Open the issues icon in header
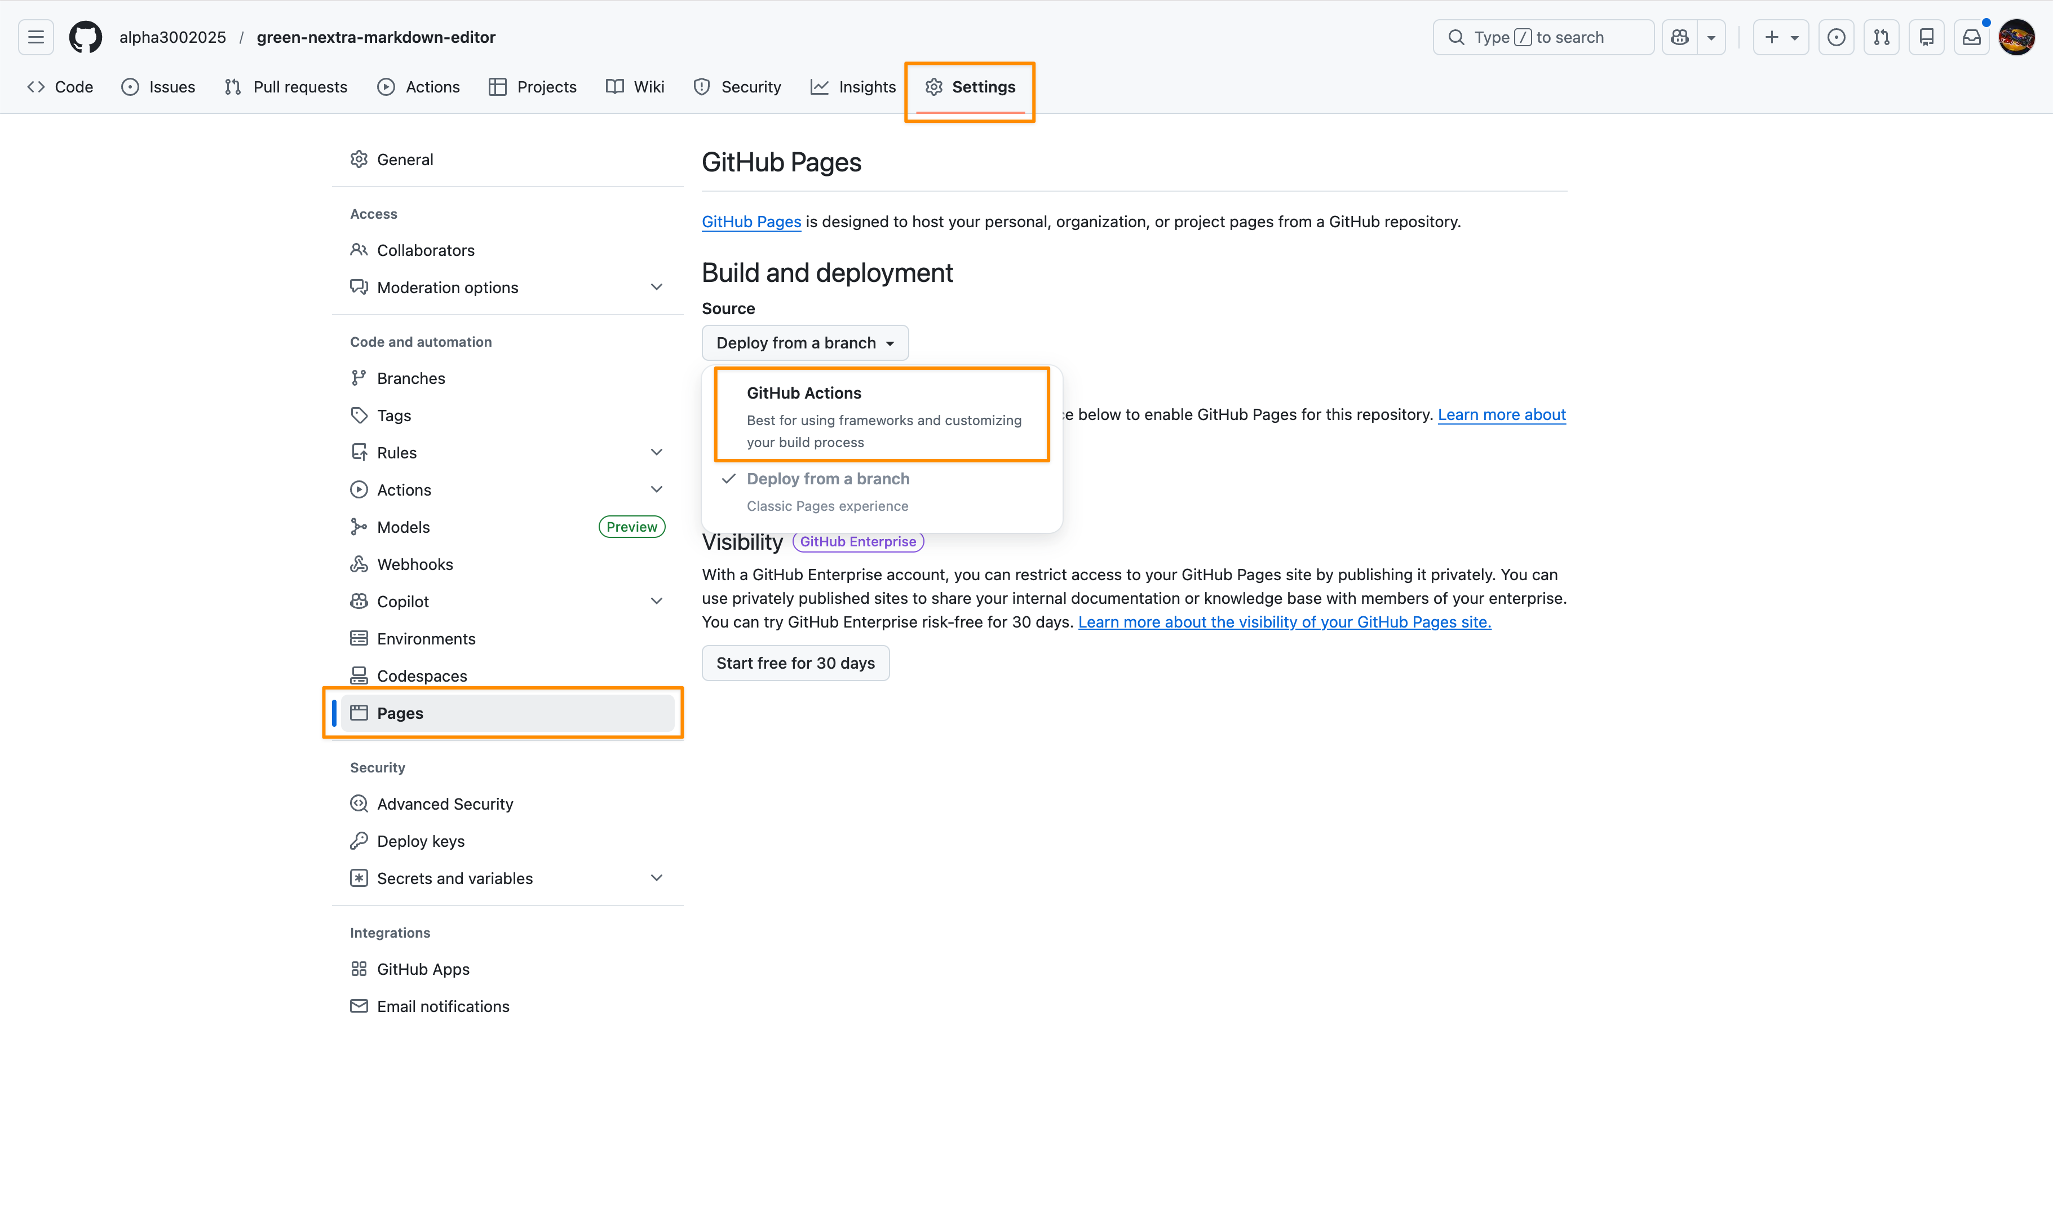This screenshot has height=1219, width=2053. [x=1836, y=37]
